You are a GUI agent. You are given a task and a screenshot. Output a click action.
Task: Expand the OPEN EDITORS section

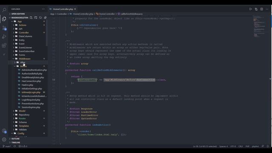tap(18, 14)
